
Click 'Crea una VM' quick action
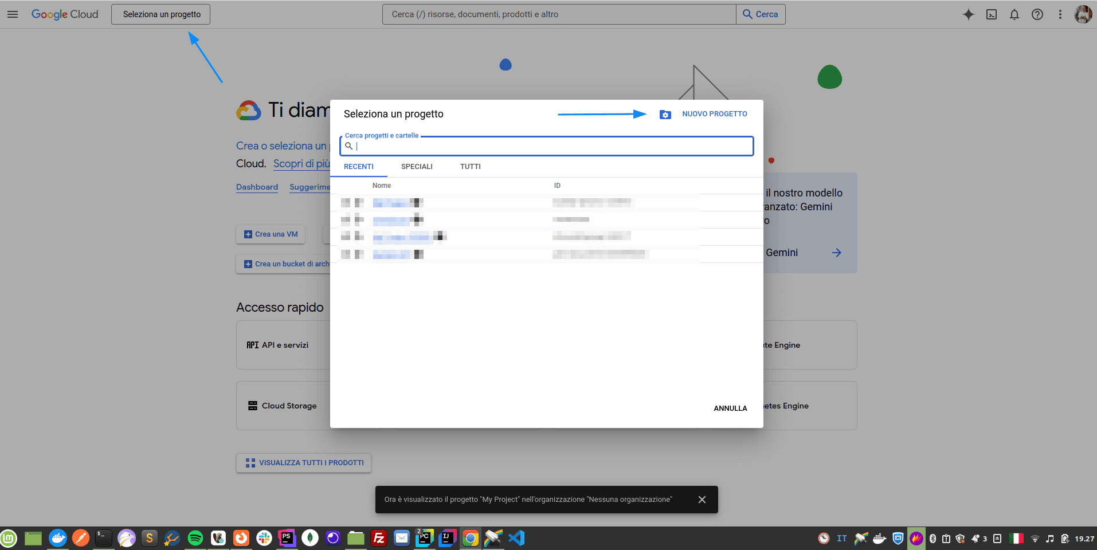pyautogui.click(x=270, y=234)
